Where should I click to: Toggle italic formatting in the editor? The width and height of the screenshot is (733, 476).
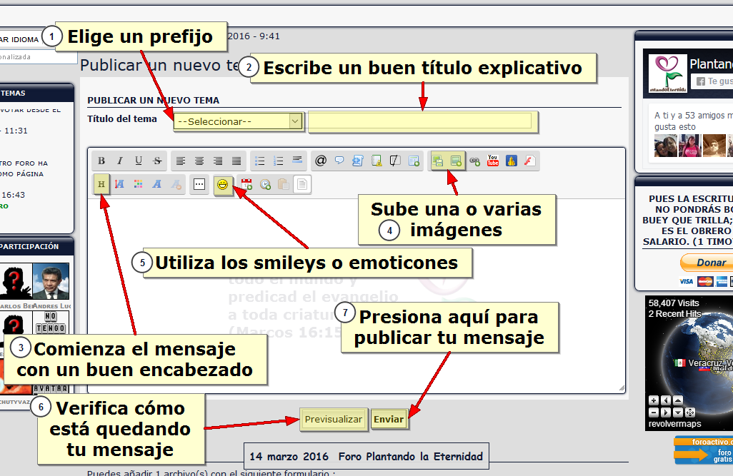coord(120,161)
